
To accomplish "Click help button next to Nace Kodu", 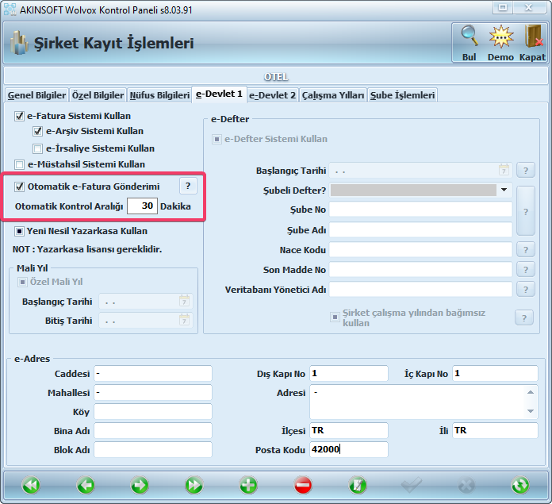I will pyautogui.click(x=526, y=250).
